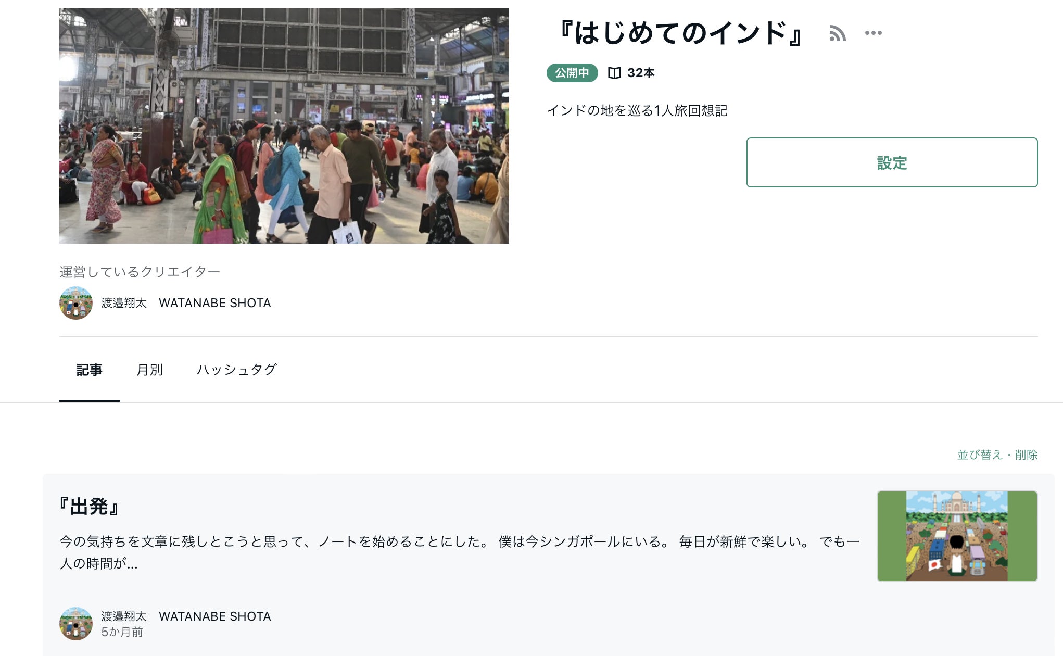Click the RSS feed icon
The image size is (1063, 656).
pos(837,33)
